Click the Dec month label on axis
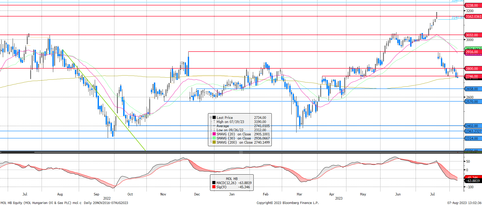The width and height of the screenshot is (482, 205). (x=197, y=194)
